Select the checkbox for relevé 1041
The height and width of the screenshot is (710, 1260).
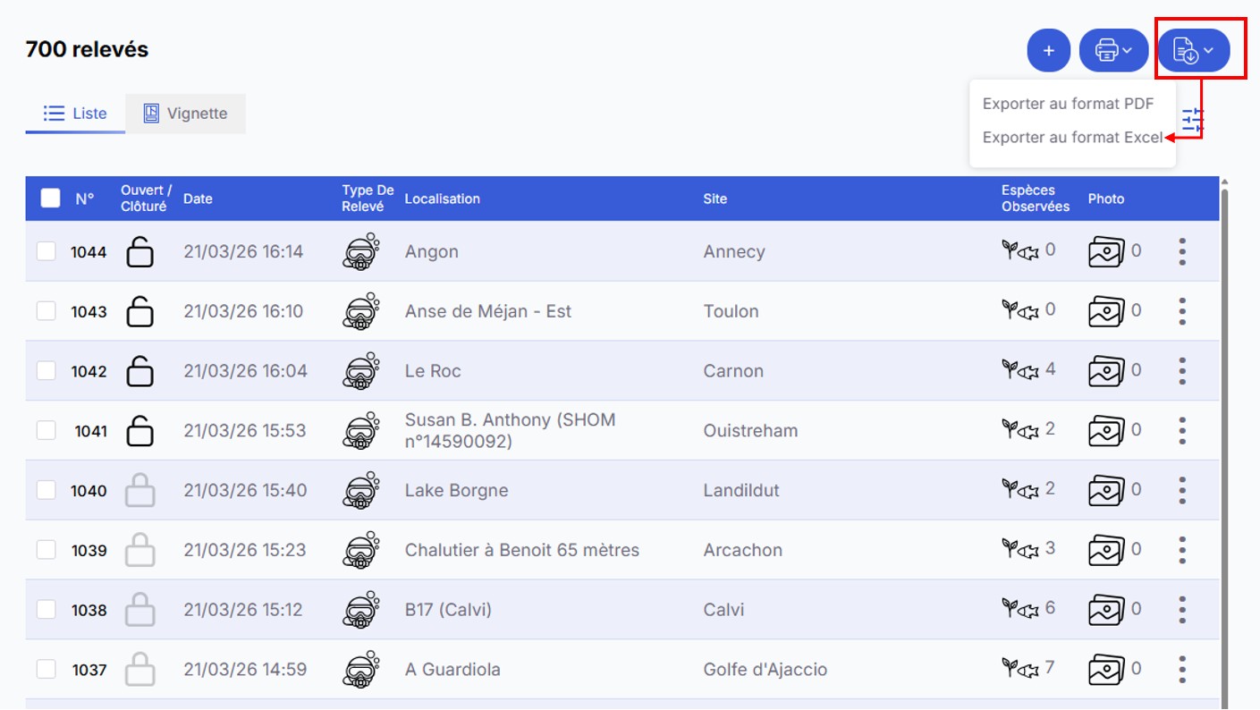[46, 430]
